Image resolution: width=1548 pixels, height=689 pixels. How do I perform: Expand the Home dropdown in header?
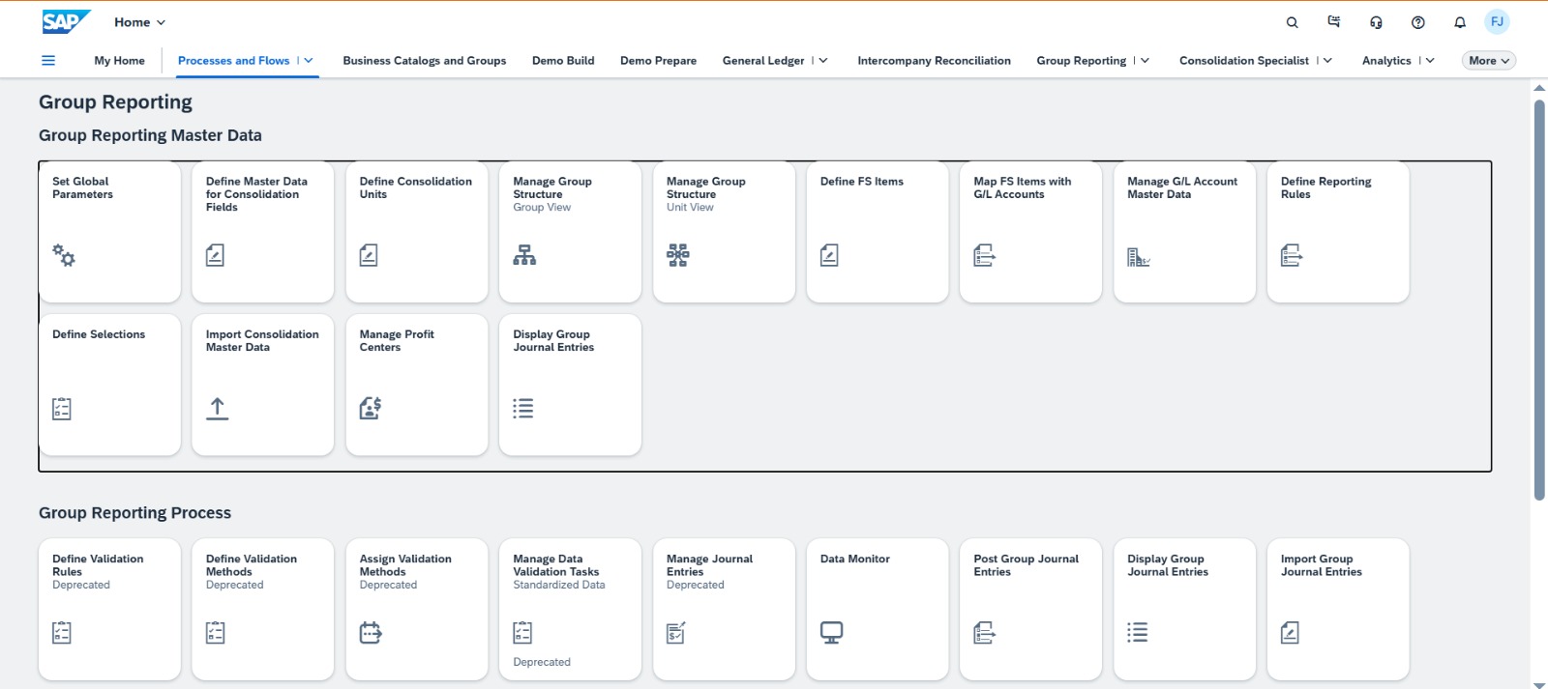tap(140, 22)
